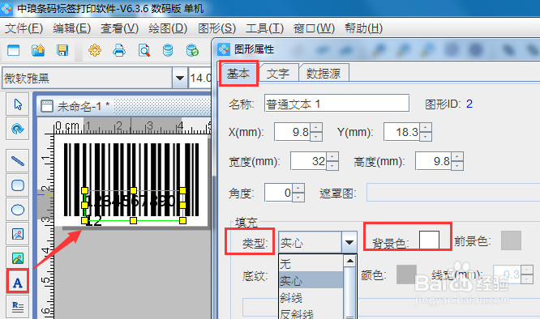540x319 pixels.
Task: Open the 前景色 gray color swatch
Action: [x=511, y=240]
